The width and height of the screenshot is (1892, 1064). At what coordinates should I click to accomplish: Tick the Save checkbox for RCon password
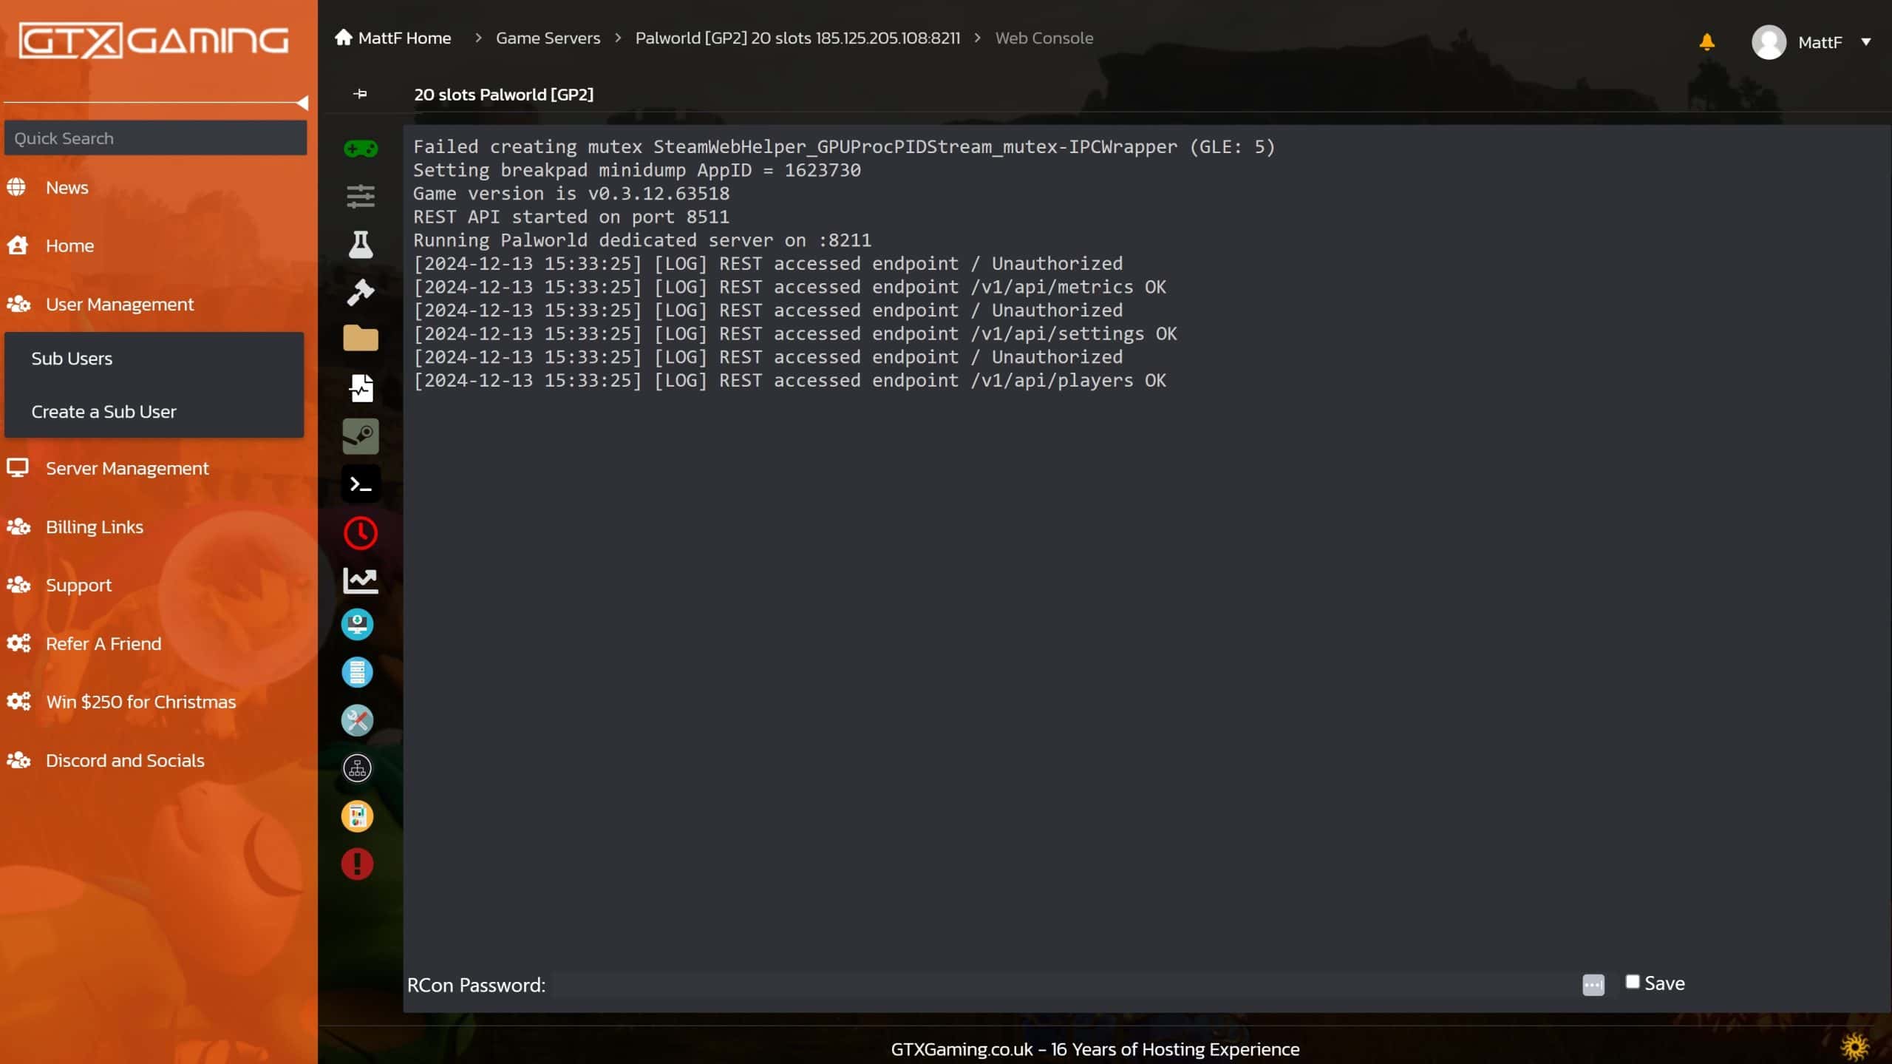(1633, 982)
